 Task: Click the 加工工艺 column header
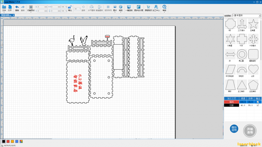(x=231, y=98)
